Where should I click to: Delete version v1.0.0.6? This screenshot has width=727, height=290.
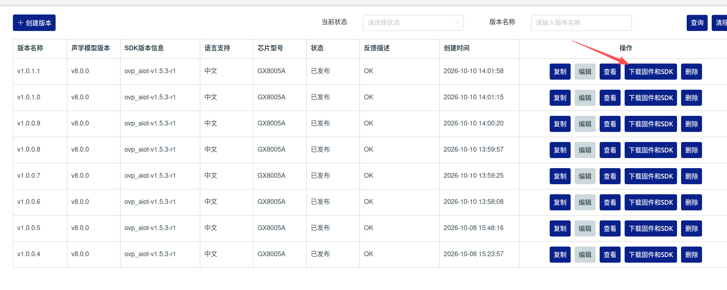click(691, 202)
